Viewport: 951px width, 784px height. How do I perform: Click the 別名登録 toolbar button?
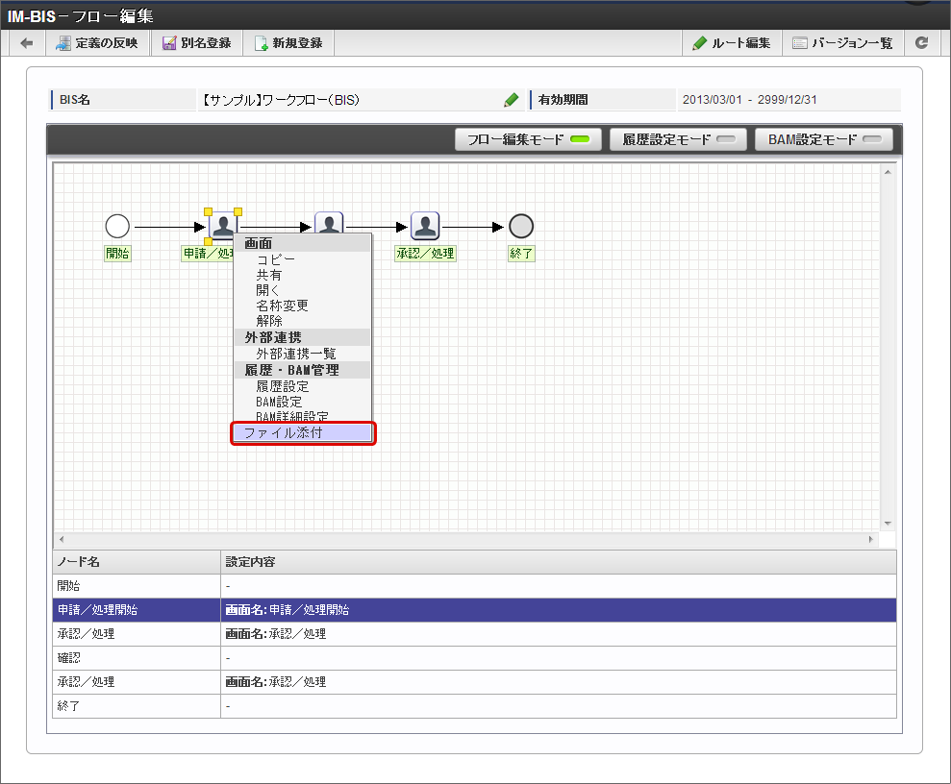click(x=197, y=43)
